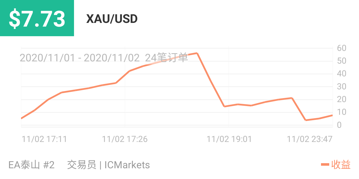This screenshot has height=179, width=359.
Task: Open the ICMarkets broker label
Action: click(x=127, y=165)
